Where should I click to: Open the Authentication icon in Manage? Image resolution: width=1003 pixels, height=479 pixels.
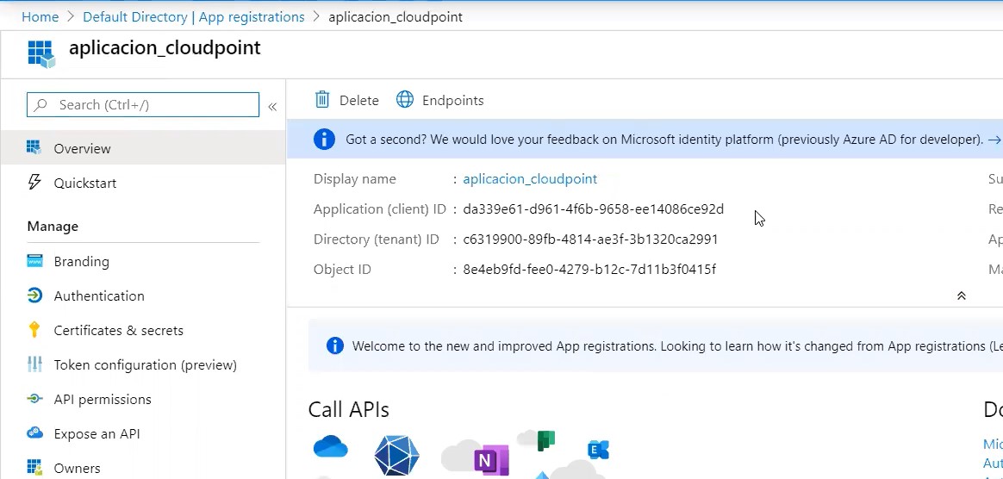[x=34, y=295]
